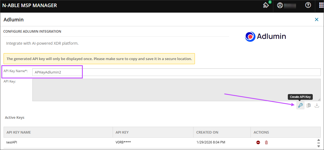Open the apps grid launcher icon
Image resolution: width=324 pixels, height=150 pixels.
click(x=321, y=5)
